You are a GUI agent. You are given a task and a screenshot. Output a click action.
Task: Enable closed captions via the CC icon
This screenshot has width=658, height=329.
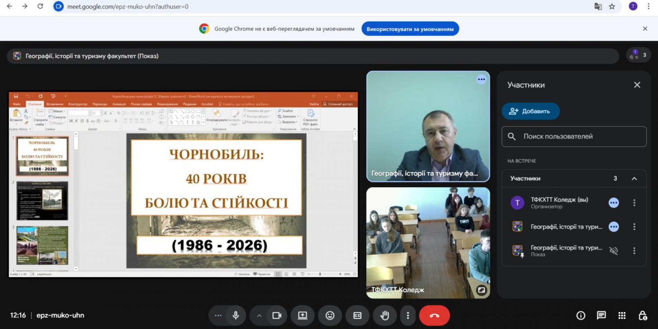click(x=357, y=315)
